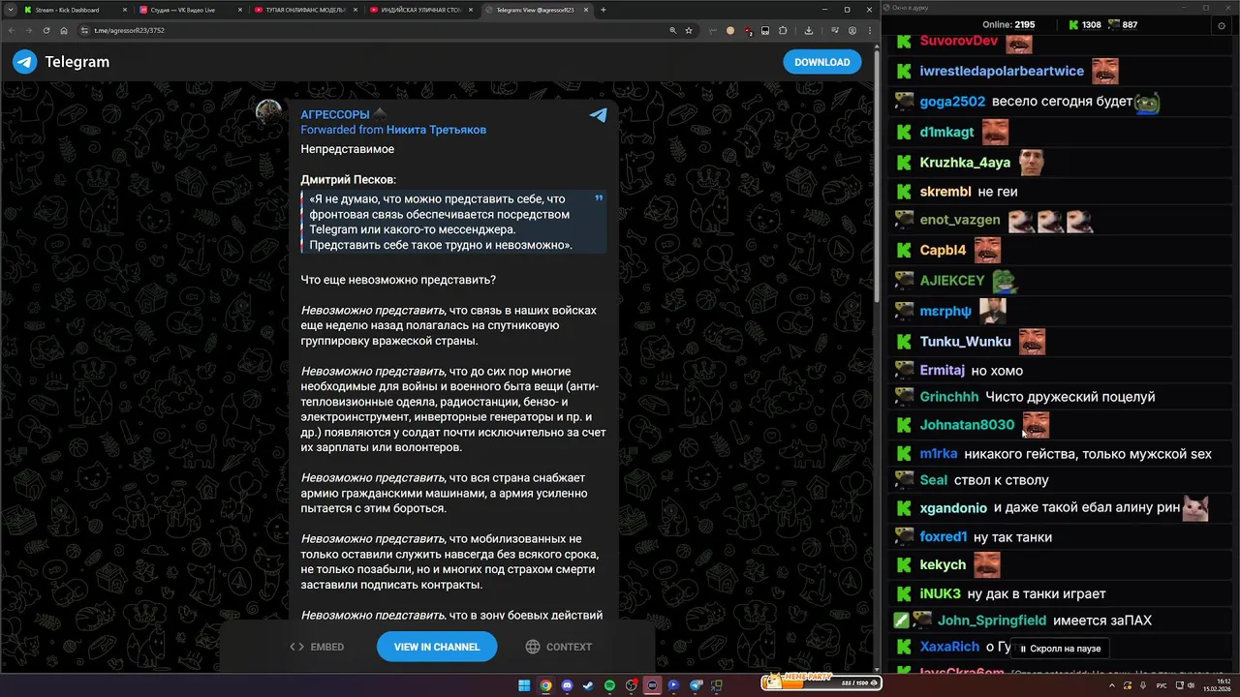Open Telegram from the taskbar
Viewport: 1240px width, 697px height.
(695, 685)
